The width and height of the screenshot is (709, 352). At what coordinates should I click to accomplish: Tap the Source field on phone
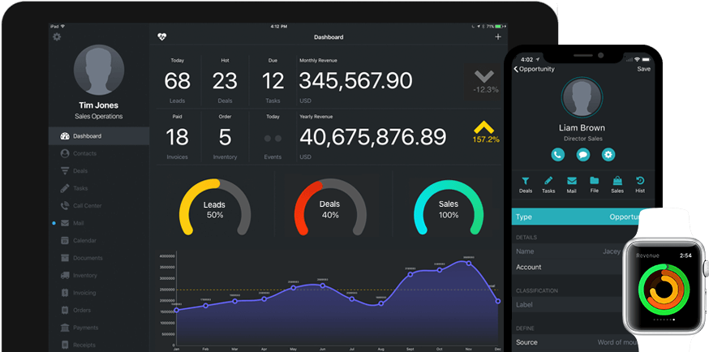574,342
